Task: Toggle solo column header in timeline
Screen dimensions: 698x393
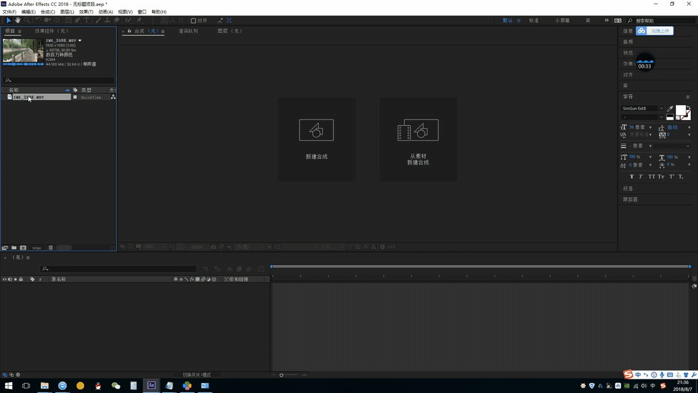Action: [x=15, y=279]
